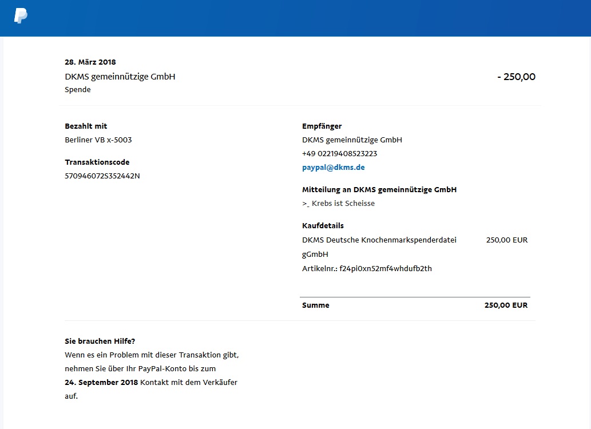Open the paypal@dkms.de email link
Image resolution: width=591 pixels, height=429 pixels.
coord(333,168)
